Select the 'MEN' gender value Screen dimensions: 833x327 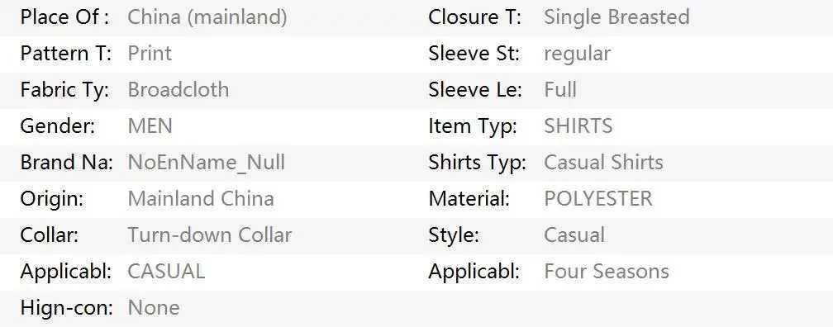pos(150,126)
